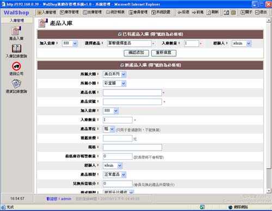Click the 完成 status bar text
Screen dimensions: 272x211
pos(10,207)
